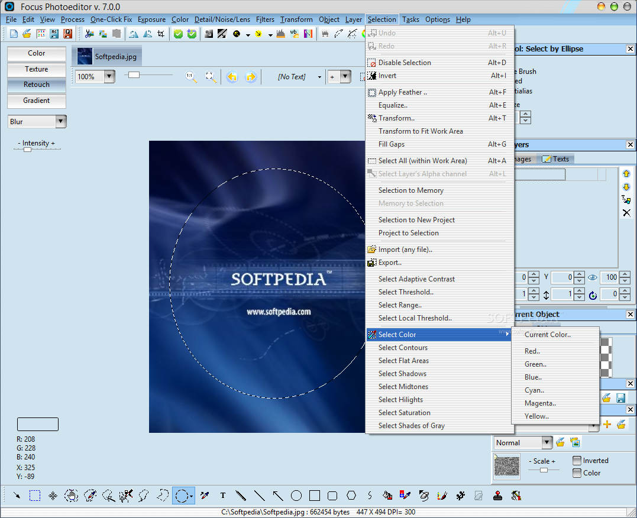
Task: Click the Retouch button
Action: click(37, 85)
